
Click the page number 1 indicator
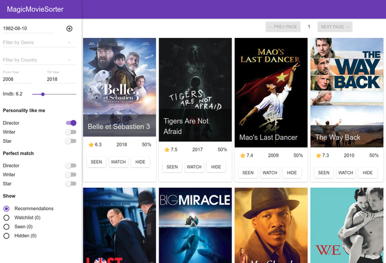(x=309, y=27)
